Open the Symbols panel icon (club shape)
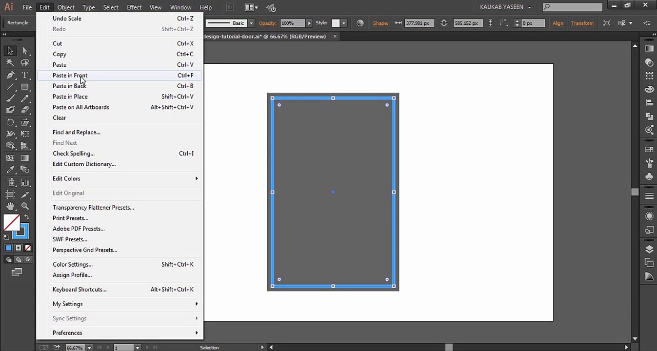 coord(649,176)
